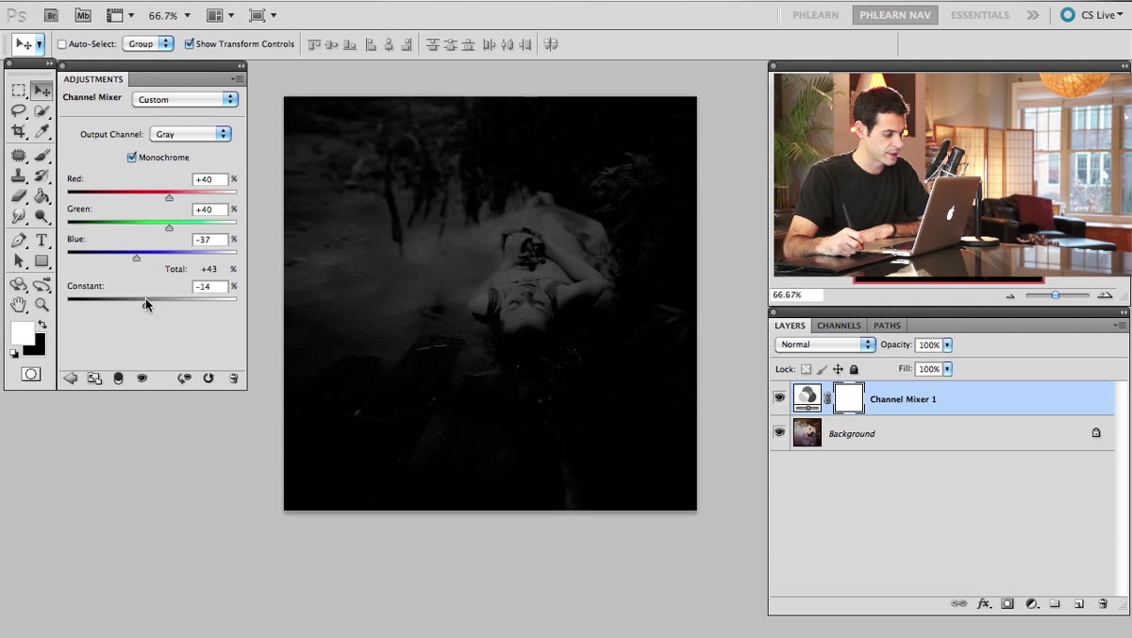1132x638 pixels.
Task: Select the Horizontal Type tool
Action: pos(42,241)
